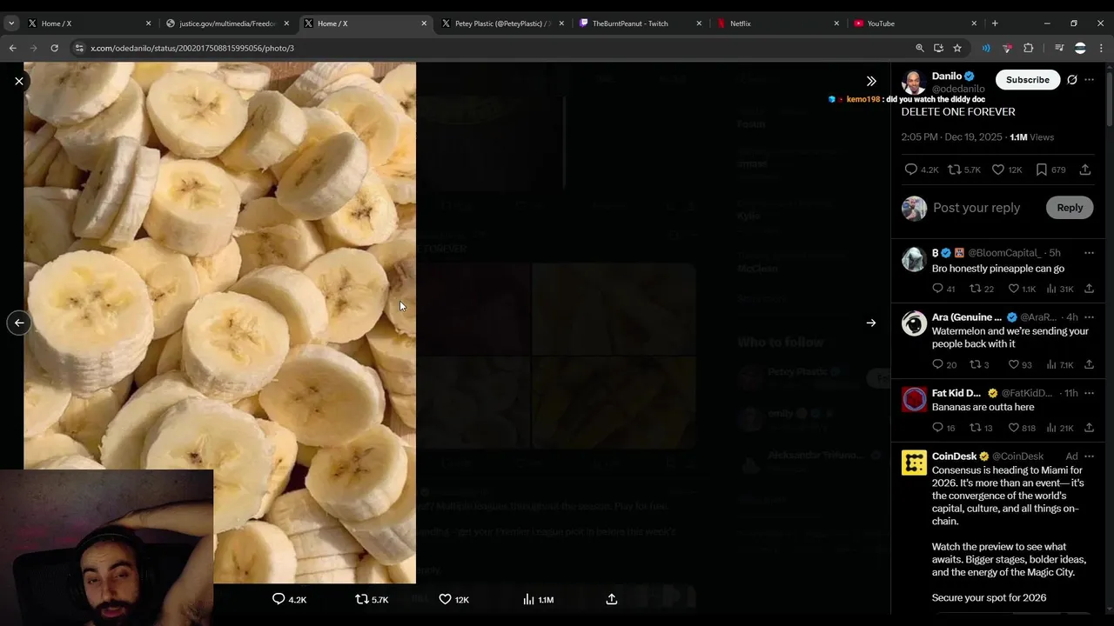Open CoinDesk profile avatar
The height and width of the screenshot is (626, 1114).
914,463
